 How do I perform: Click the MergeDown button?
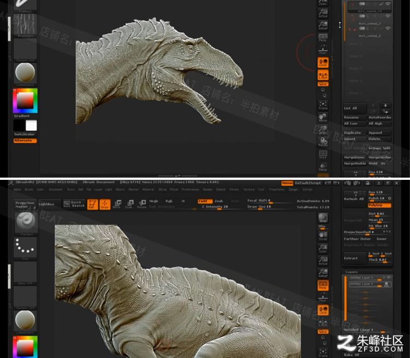pos(354,157)
